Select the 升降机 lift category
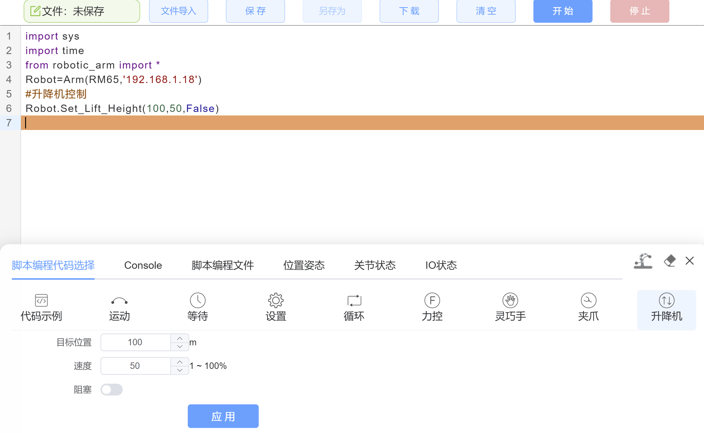Screen dimensions: 704x433 coord(666,307)
